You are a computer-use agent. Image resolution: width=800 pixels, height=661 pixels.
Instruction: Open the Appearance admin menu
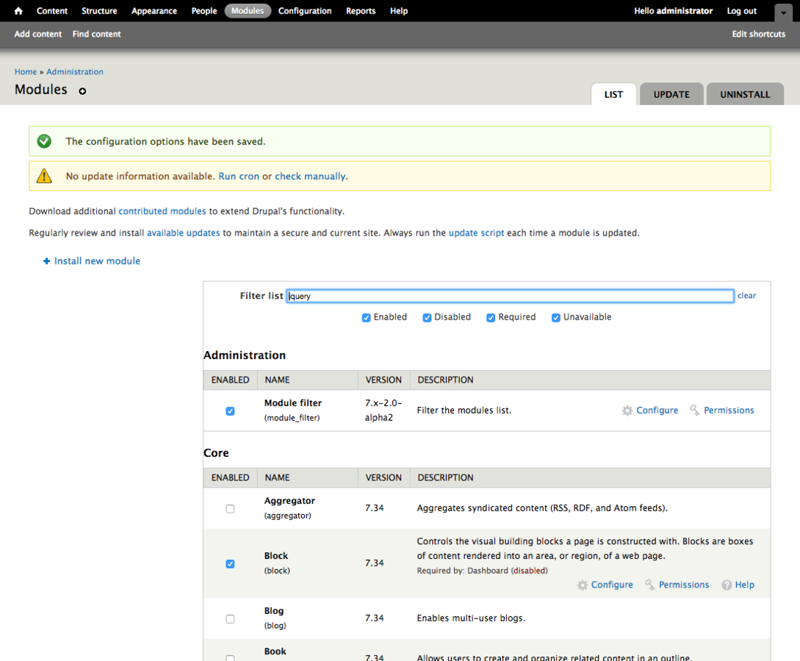tap(154, 11)
